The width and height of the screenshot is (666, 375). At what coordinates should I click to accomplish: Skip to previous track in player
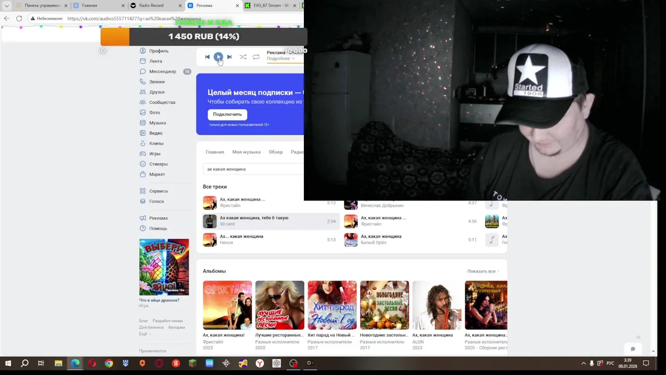[x=207, y=57]
